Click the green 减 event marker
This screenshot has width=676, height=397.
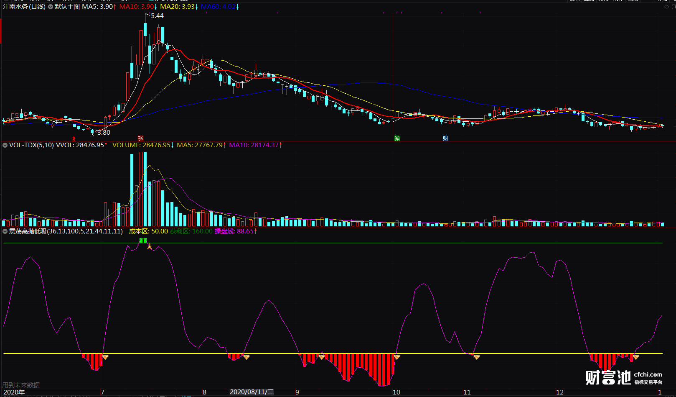coord(397,138)
